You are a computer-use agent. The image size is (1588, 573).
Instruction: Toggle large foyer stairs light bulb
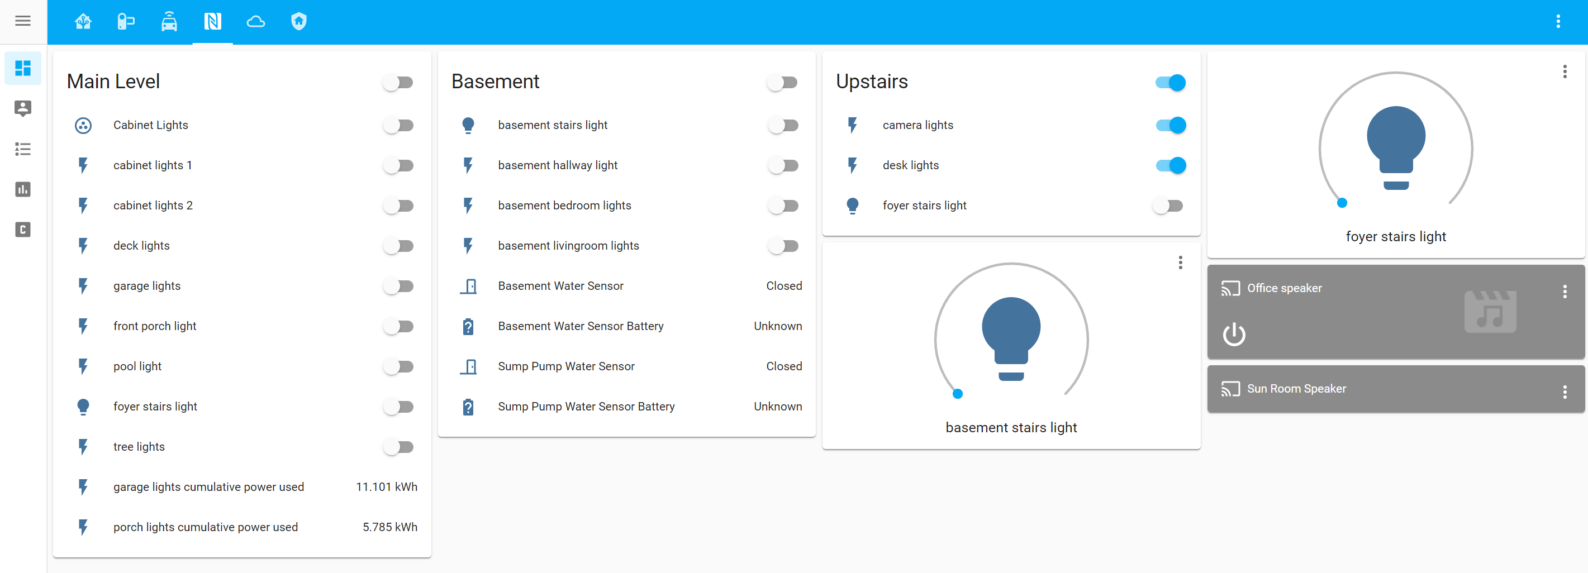pos(1396,148)
